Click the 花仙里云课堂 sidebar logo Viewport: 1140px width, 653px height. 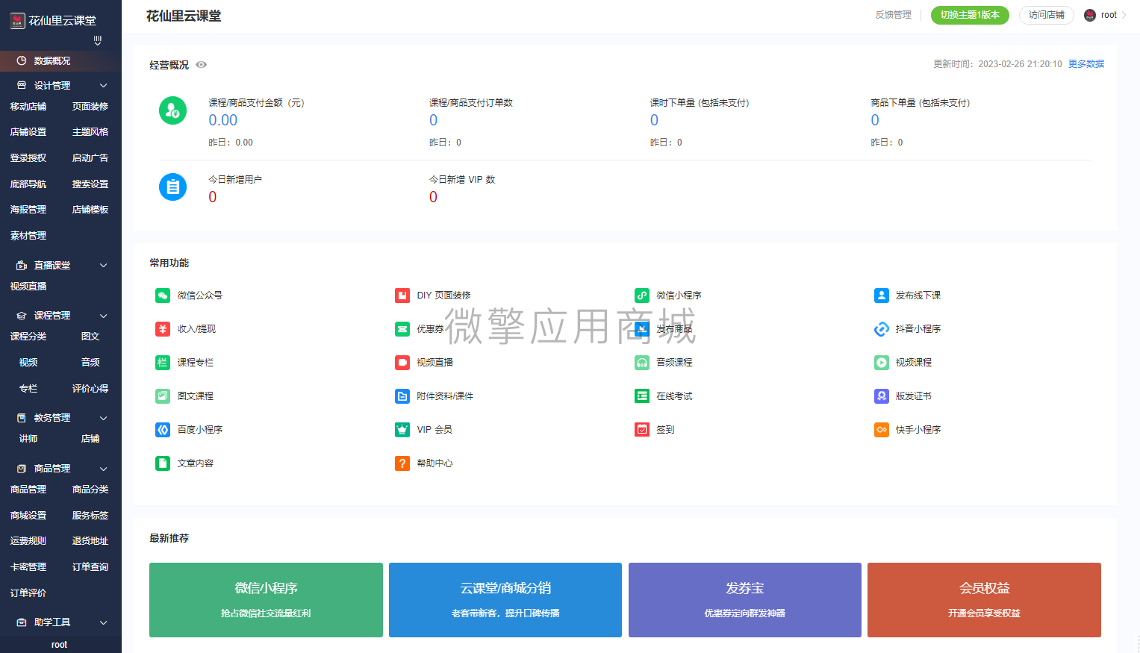pyautogui.click(x=17, y=21)
